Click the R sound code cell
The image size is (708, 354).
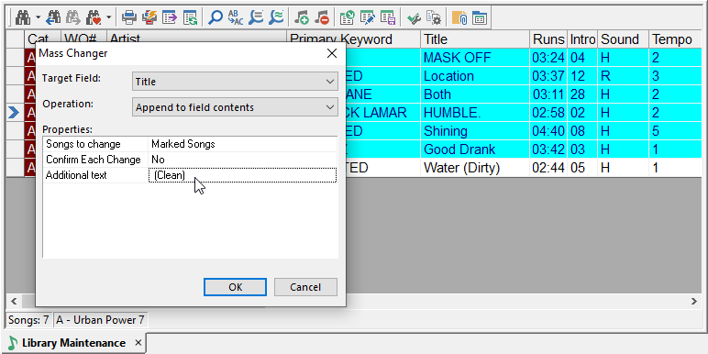pyautogui.click(x=623, y=76)
